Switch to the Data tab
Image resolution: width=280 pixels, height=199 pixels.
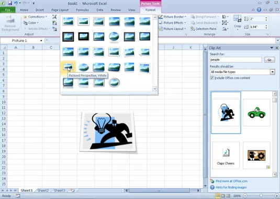[x=100, y=10]
